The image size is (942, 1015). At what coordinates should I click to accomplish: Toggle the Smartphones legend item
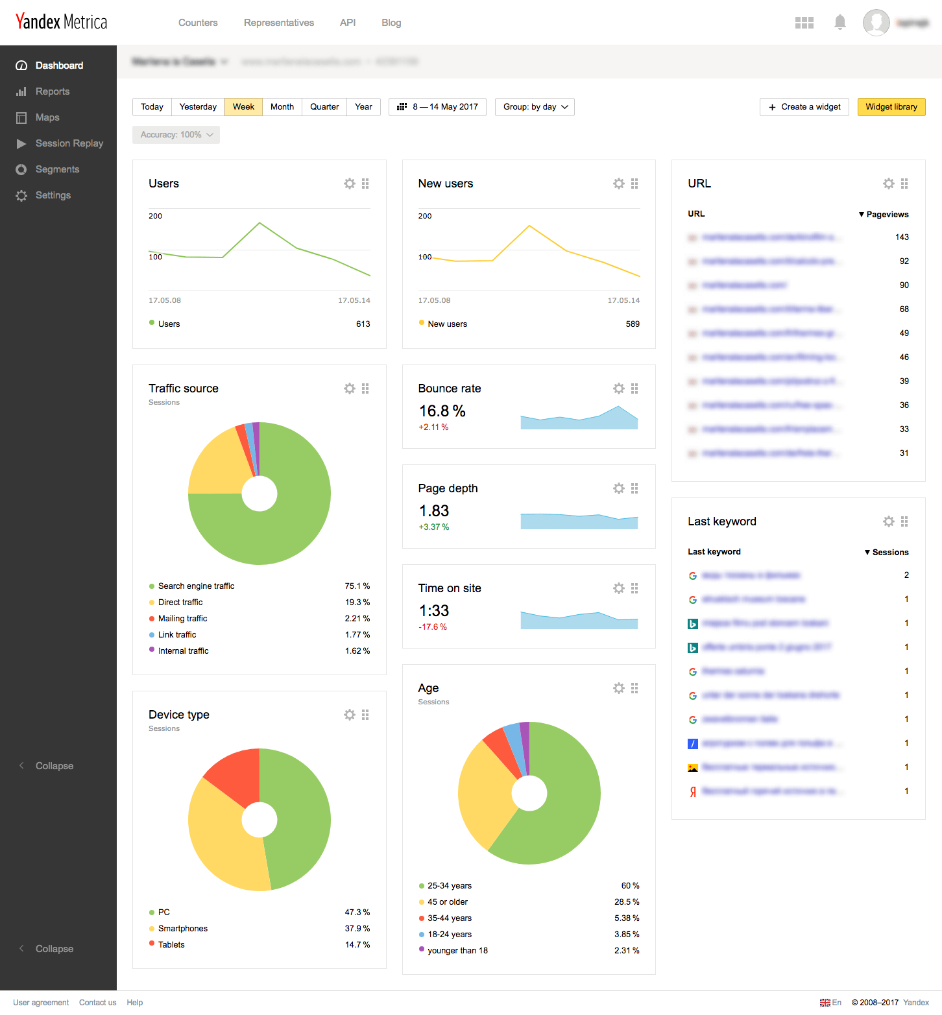178,928
